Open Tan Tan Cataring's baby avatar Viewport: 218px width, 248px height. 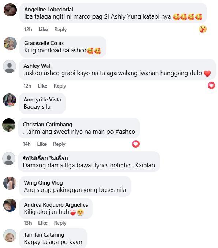click(x=10, y=236)
